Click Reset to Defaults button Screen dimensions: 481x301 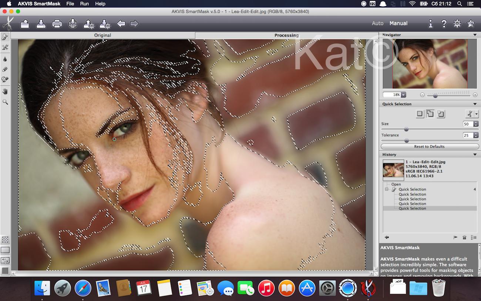coord(429,147)
